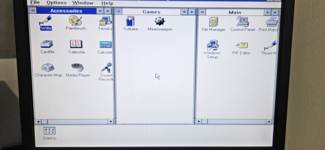Click the Control Panel label text
The width and height of the screenshot is (325, 150).
click(x=243, y=30)
